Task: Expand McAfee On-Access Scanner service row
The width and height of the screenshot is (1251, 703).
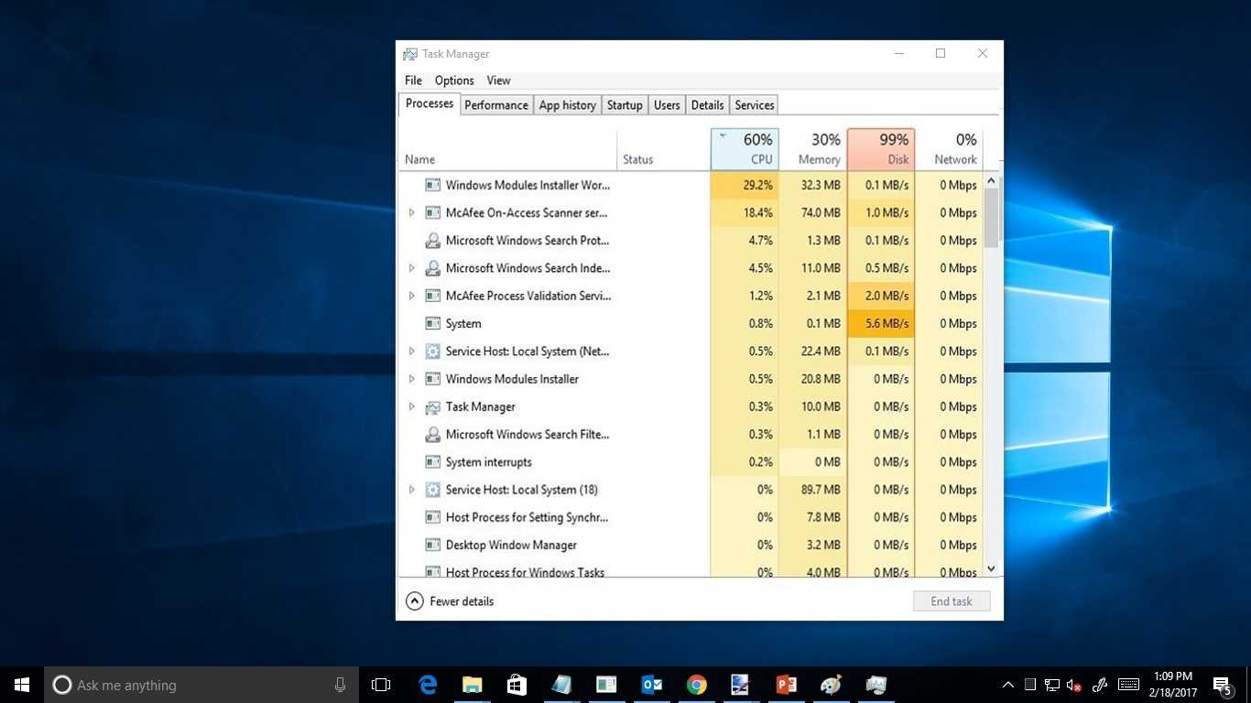Action: [411, 212]
